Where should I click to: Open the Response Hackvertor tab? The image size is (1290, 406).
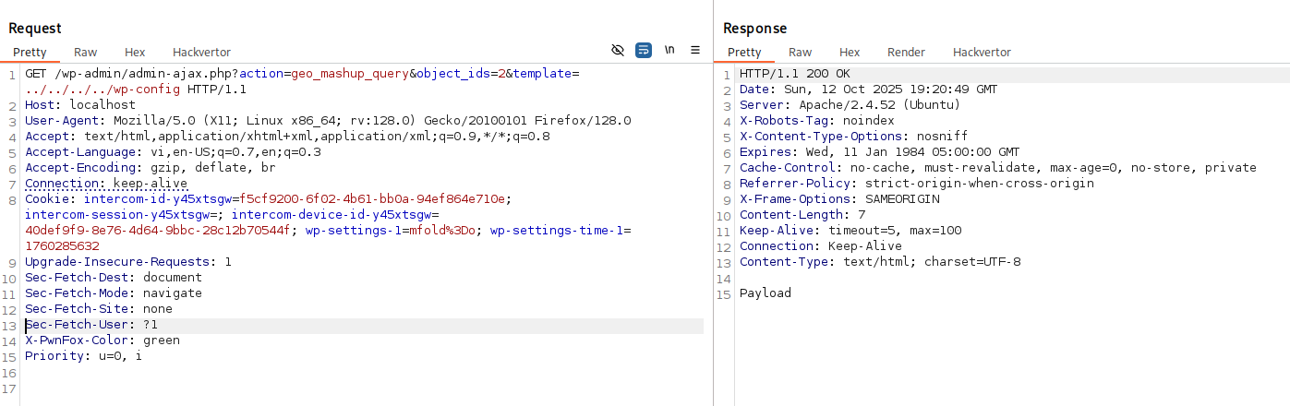pos(982,53)
